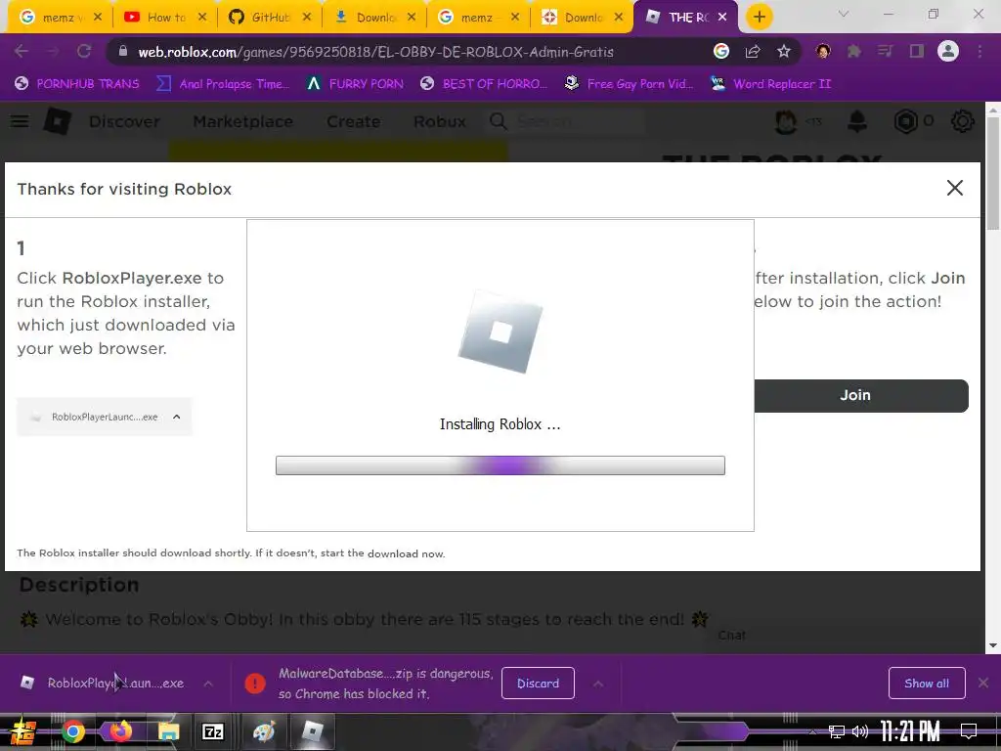Open the BEST OF HORRO... bookmark
This screenshot has height=751, width=1001.
tap(483, 84)
